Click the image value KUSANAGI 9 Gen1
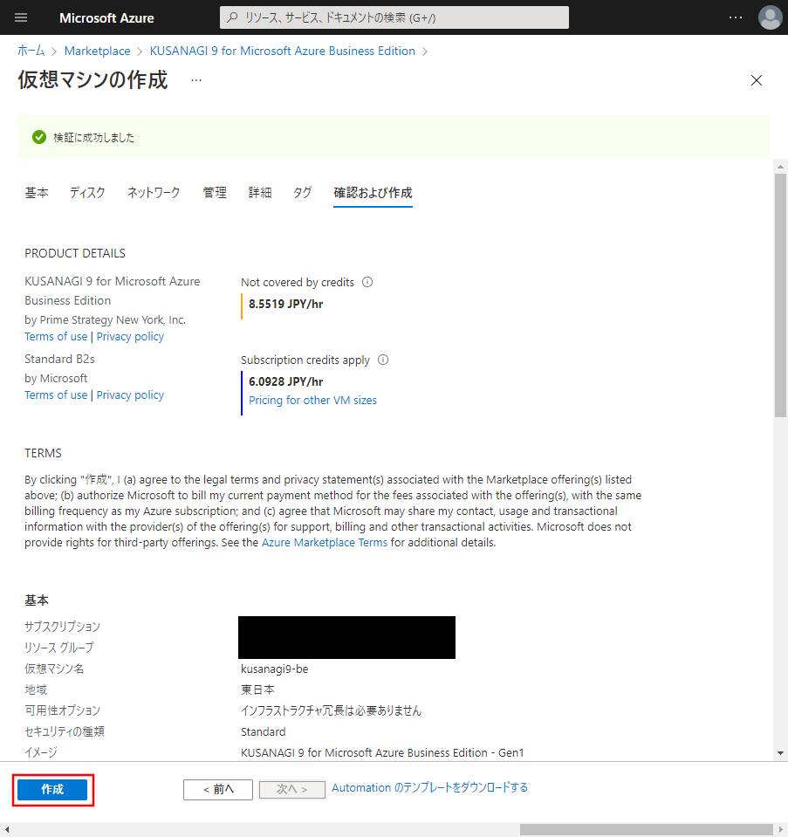788x837 pixels. point(382,752)
